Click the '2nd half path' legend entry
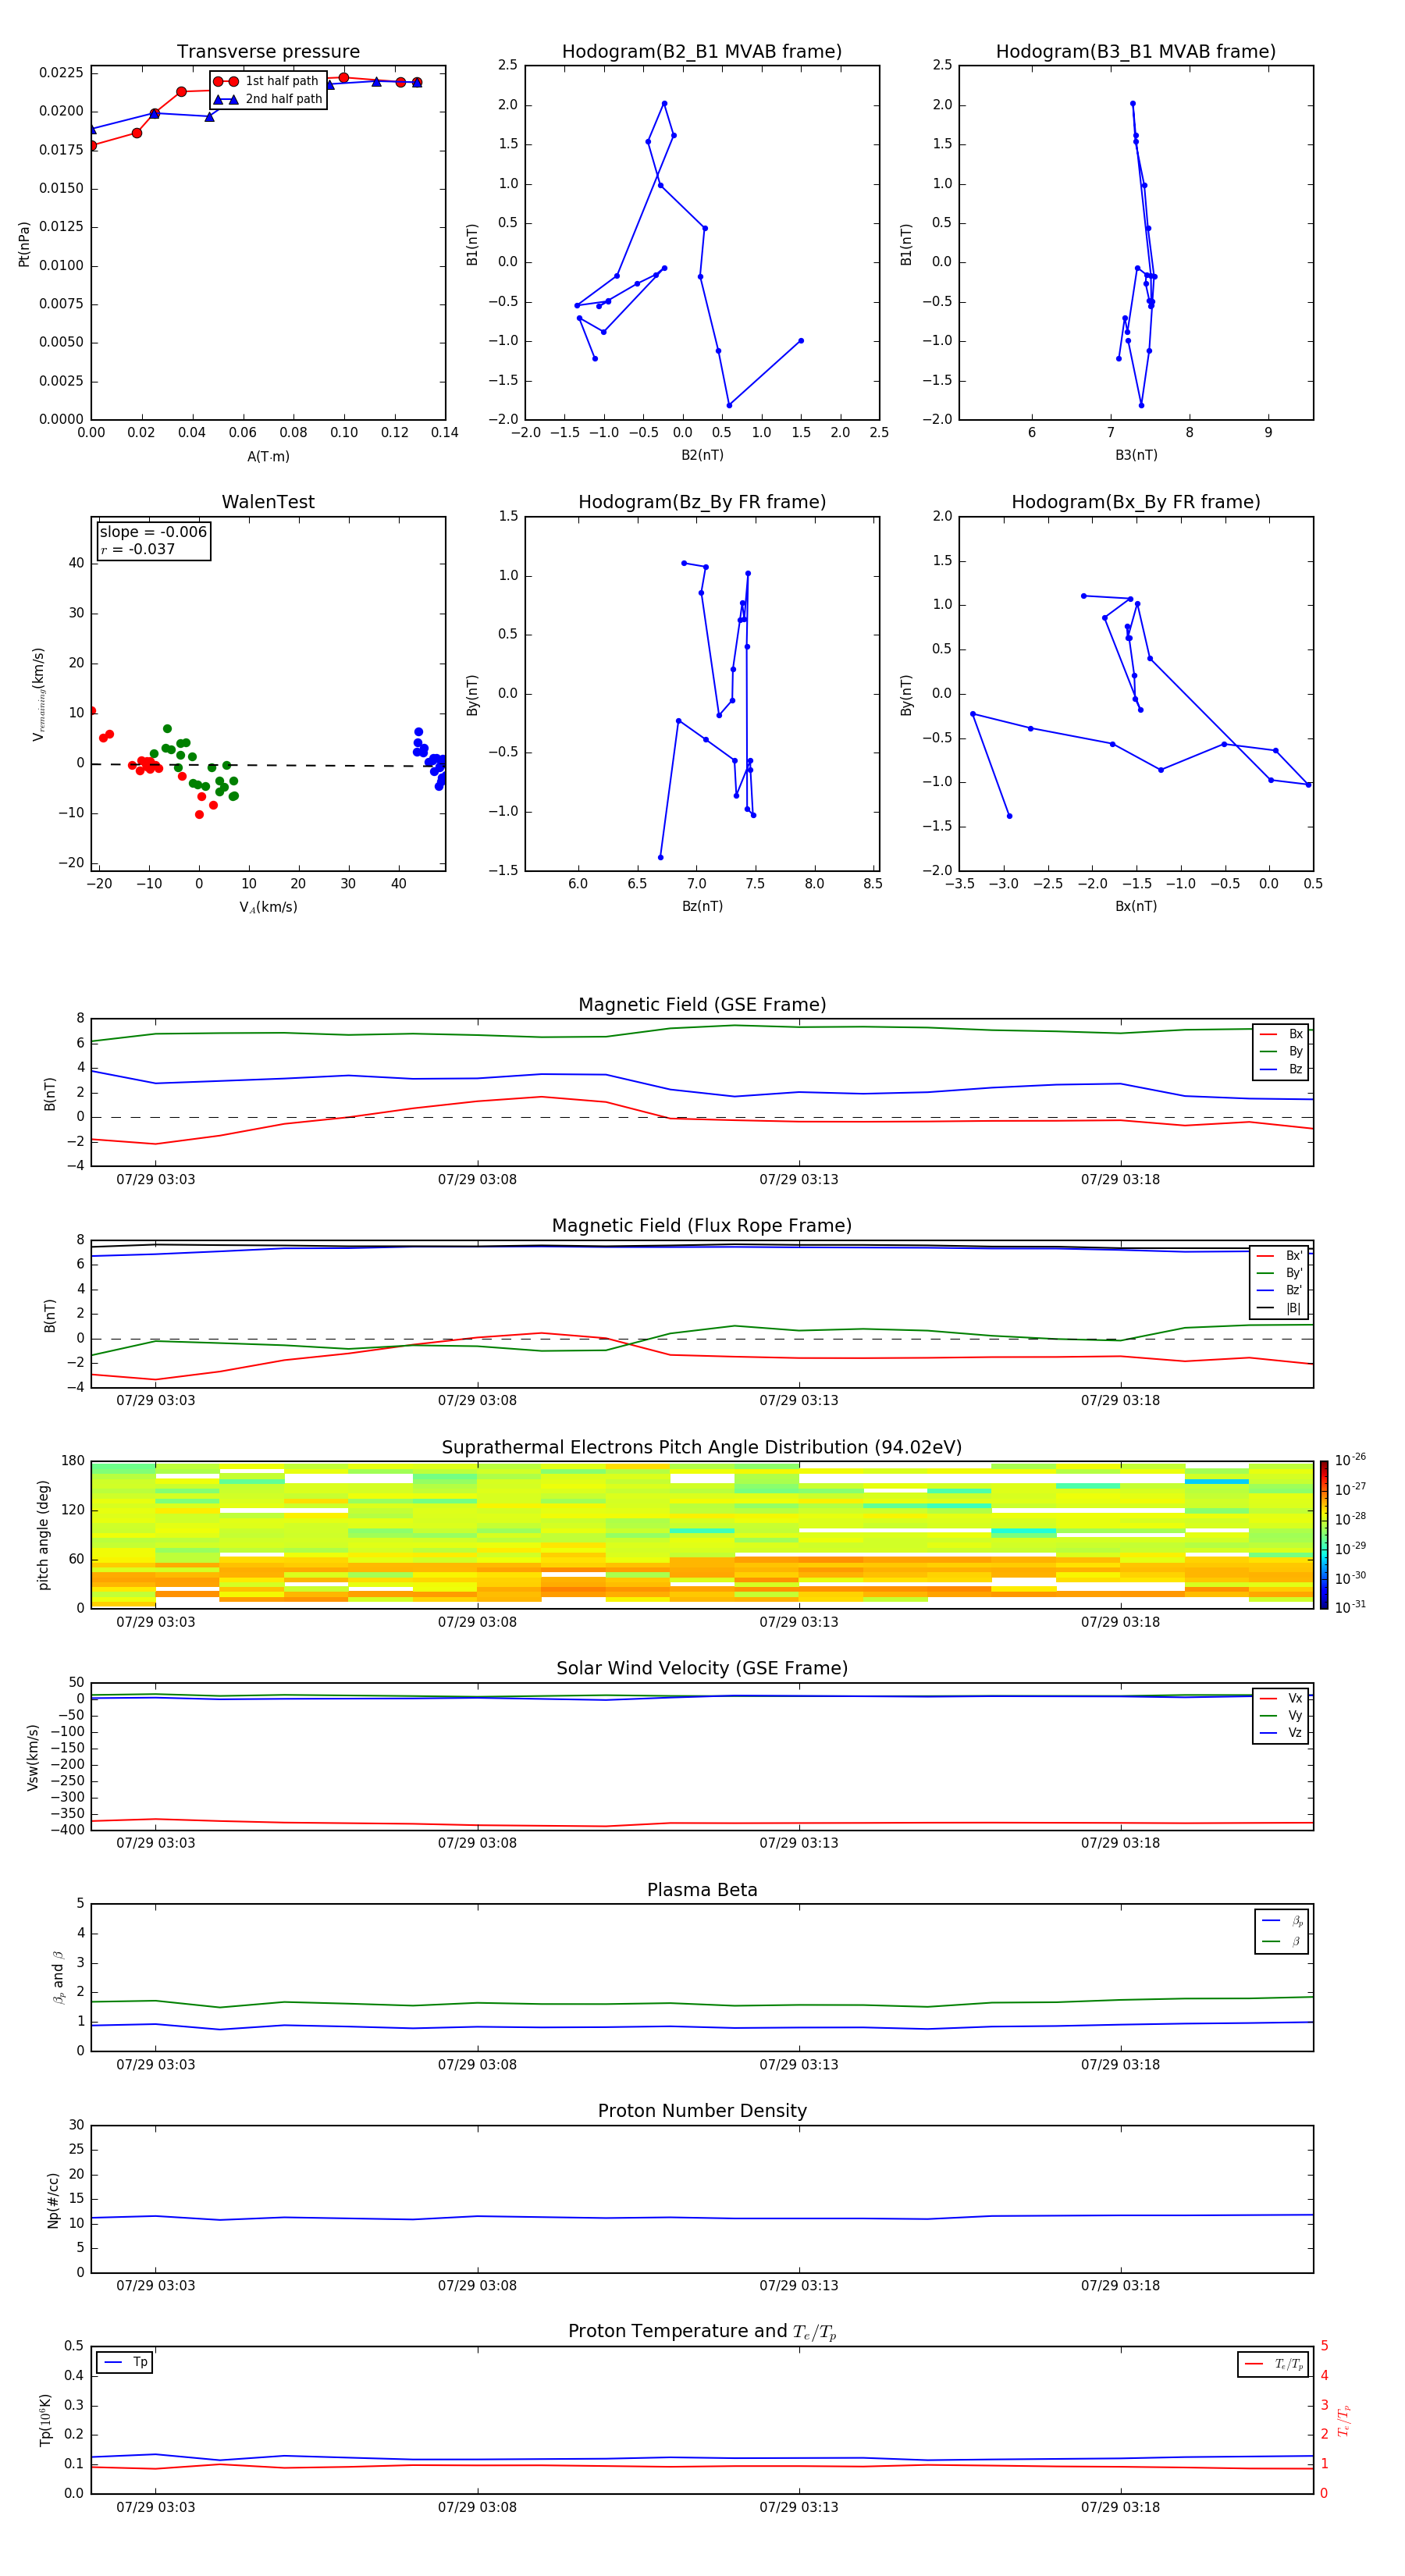The width and height of the screenshot is (1405, 2576). tap(268, 99)
